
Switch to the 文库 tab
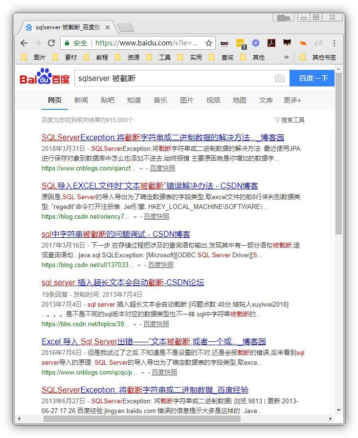266,100
